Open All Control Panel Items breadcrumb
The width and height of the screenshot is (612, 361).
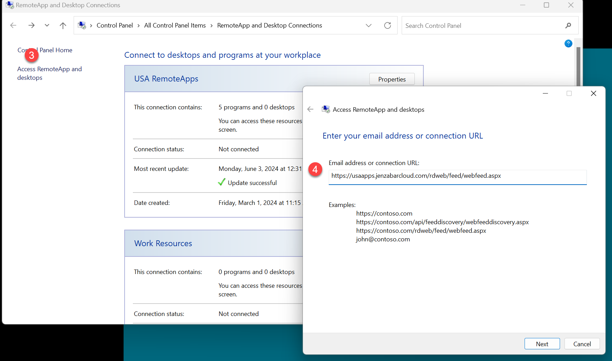[x=175, y=25]
